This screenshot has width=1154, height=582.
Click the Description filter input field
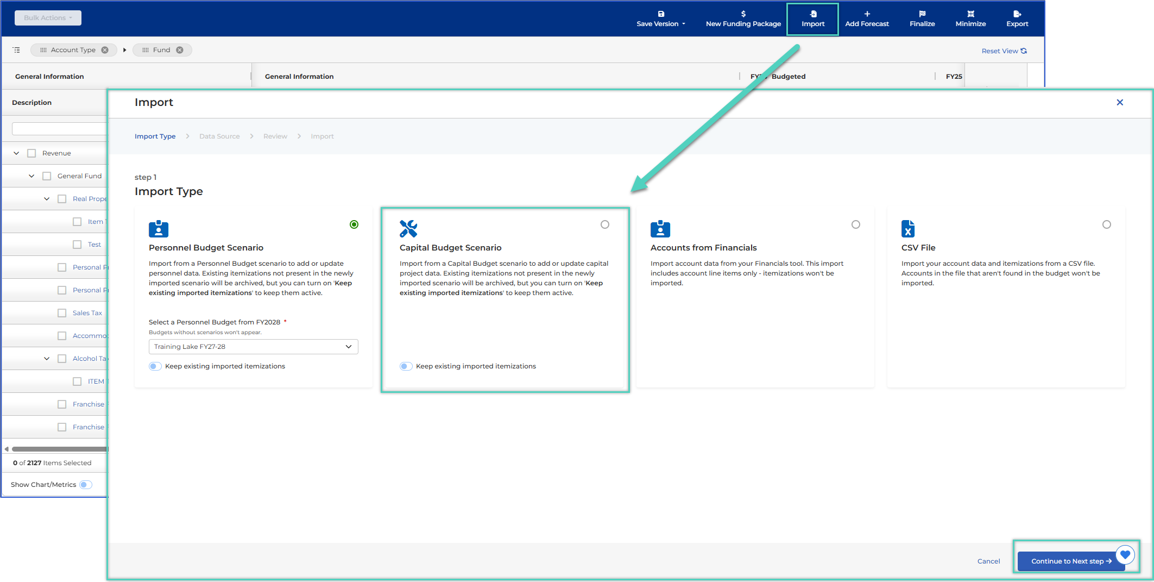pos(59,129)
